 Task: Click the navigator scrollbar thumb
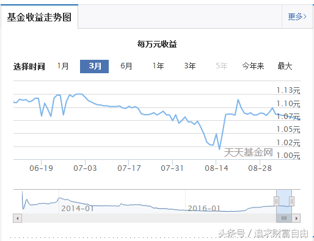[284, 218]
